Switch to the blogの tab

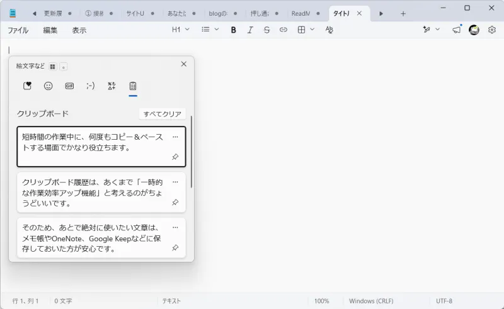223,13
